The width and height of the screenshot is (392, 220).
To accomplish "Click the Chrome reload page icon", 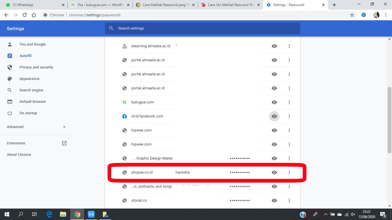I will pyautogui.click(x=24, y=15).
